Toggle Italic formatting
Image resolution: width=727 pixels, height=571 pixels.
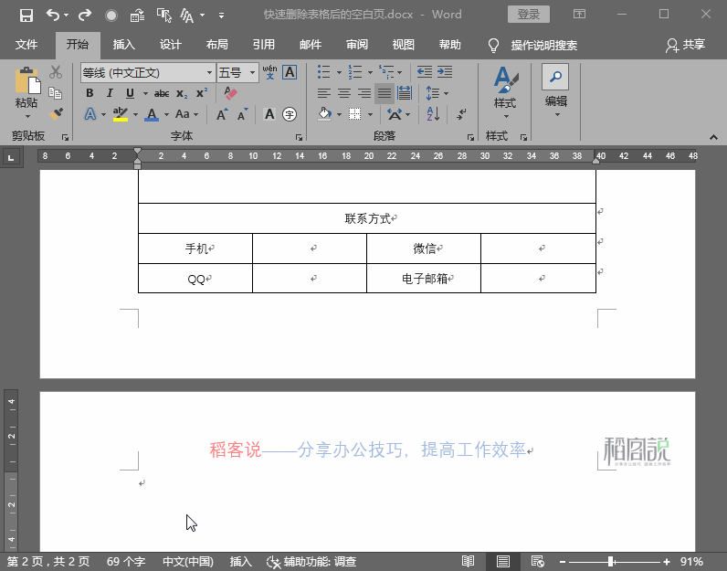click(110, 93)
